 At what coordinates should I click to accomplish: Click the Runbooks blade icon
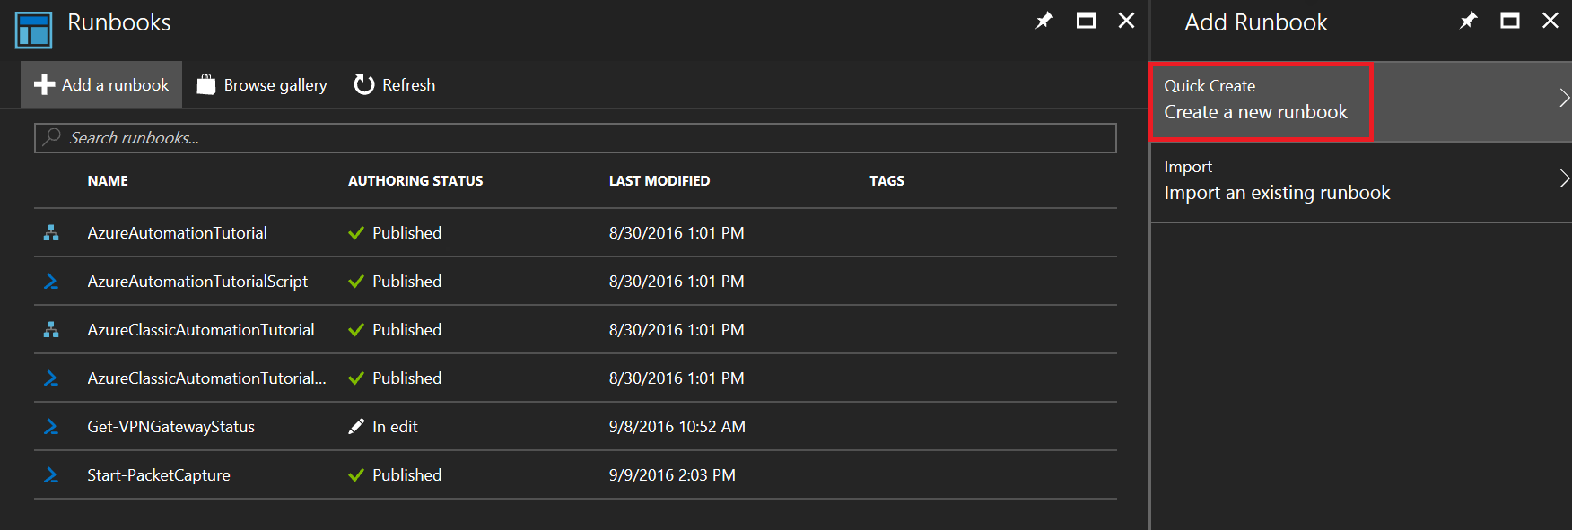pyautogui.click(x=33, y=30)
